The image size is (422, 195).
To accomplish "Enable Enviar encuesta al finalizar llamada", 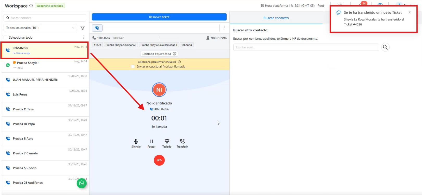I will coord(133,66).
